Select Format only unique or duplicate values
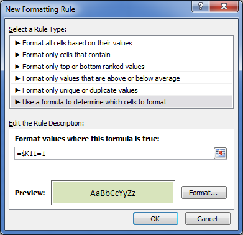 [x=122, y=90]
